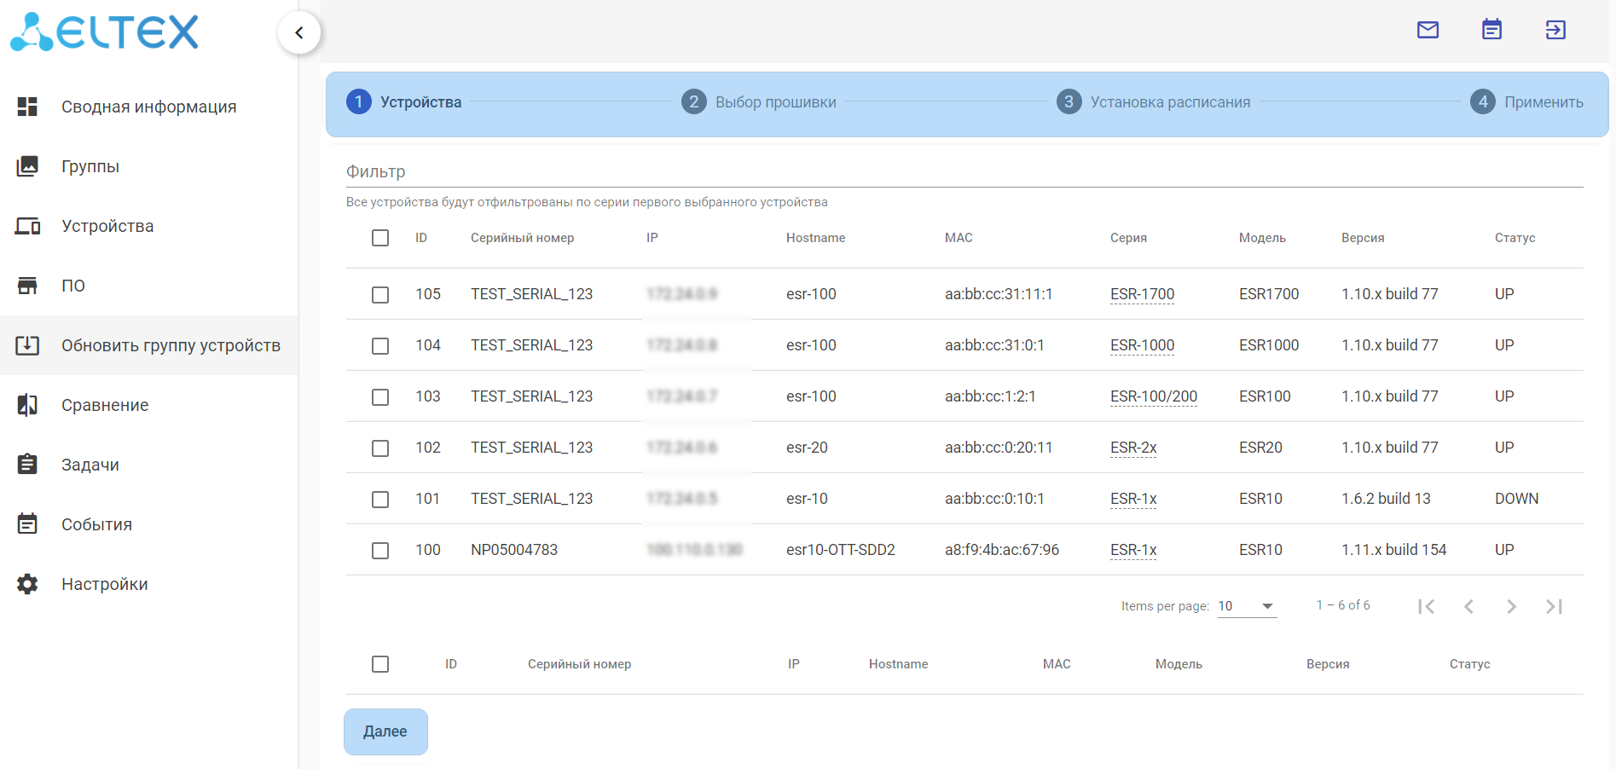This screenshot has height=769, width=1616.
Task: Click step 2 Выбор прошивки in stepper
Action: pyautogui.click(x=759, y=102)
